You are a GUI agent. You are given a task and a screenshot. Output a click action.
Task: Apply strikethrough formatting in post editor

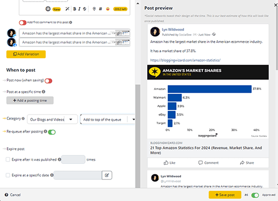[x=85, y=9]
